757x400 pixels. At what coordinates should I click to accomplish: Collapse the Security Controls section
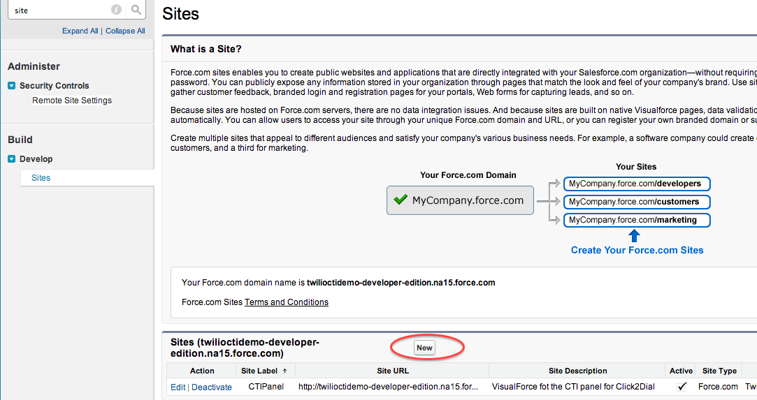pyautogui.click(x=12, y=86)
